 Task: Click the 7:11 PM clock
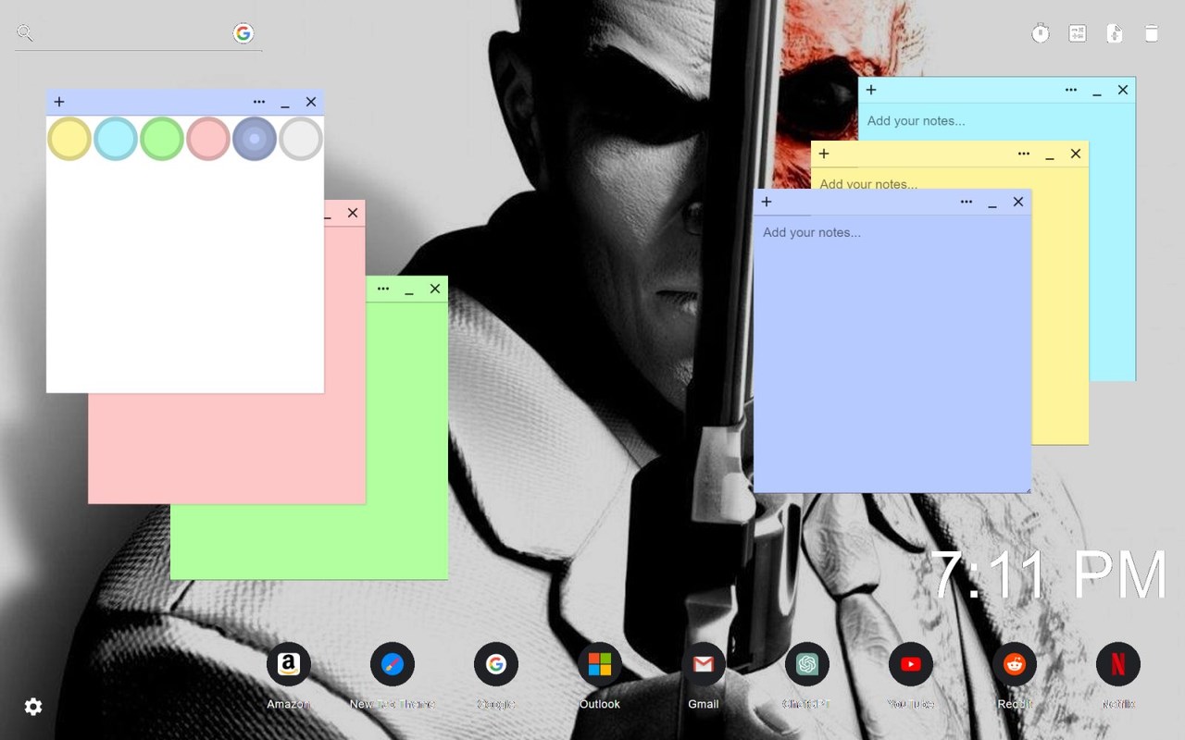(x=1048, y=575)
